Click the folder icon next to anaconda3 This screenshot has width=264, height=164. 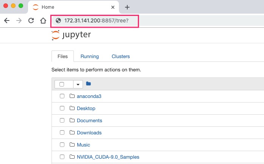click(x=72, y=96)
